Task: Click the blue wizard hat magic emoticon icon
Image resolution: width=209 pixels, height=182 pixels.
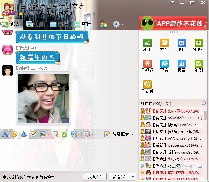Action: tap(24, 134)
